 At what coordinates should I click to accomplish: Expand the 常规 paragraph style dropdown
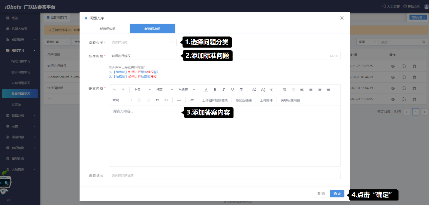[x=122, y=100]
